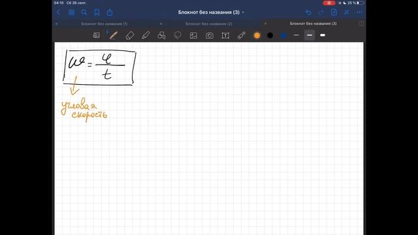Select the Image insert tool

click(193, 35)
